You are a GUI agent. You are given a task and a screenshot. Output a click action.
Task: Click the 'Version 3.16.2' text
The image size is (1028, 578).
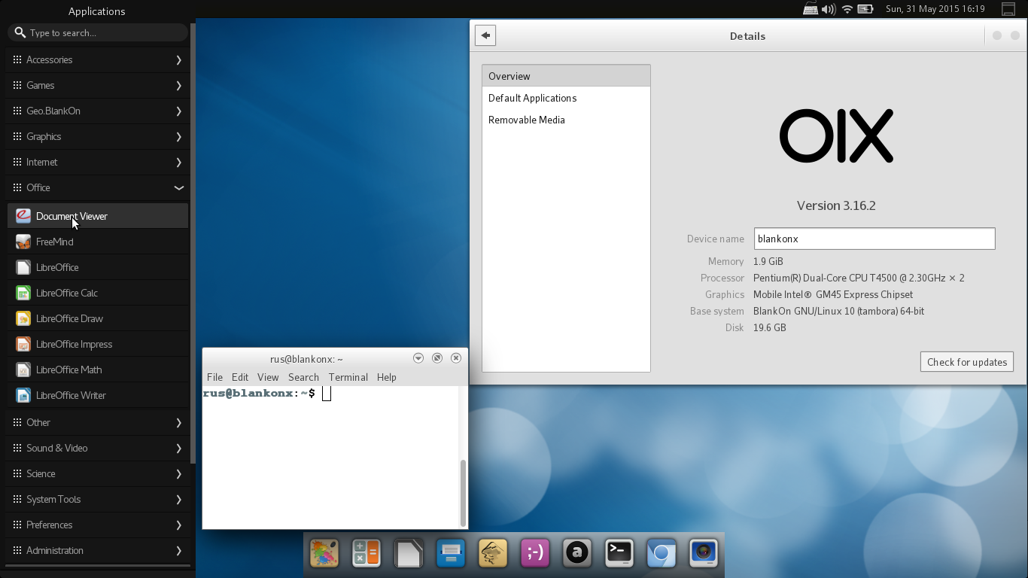pos(836,205)
